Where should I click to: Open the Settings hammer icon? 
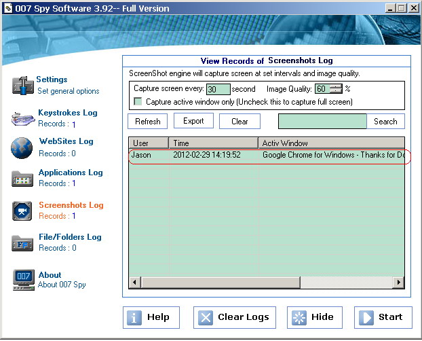tap(23, 86)
